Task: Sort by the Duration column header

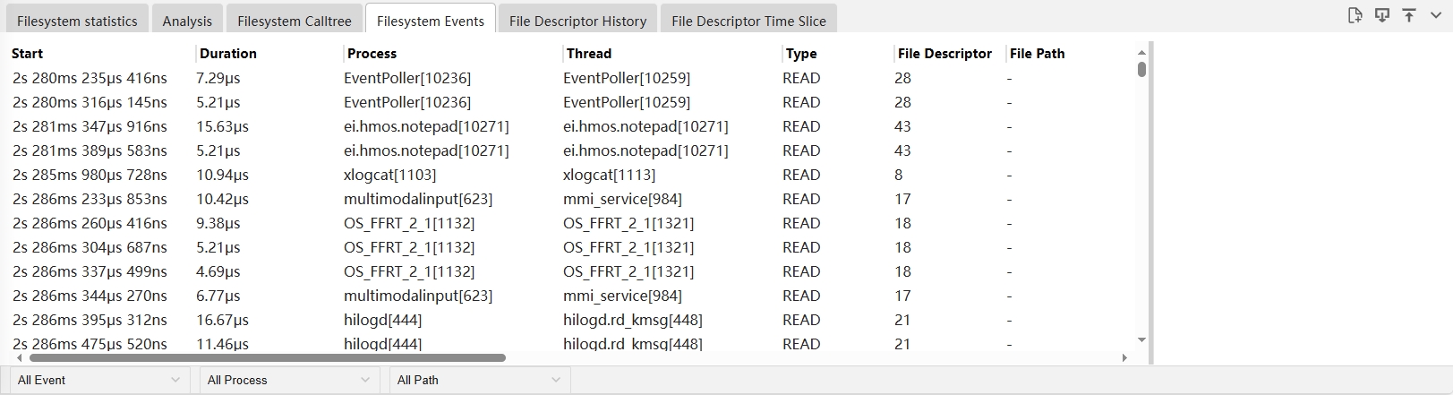Action: point(228,54)
